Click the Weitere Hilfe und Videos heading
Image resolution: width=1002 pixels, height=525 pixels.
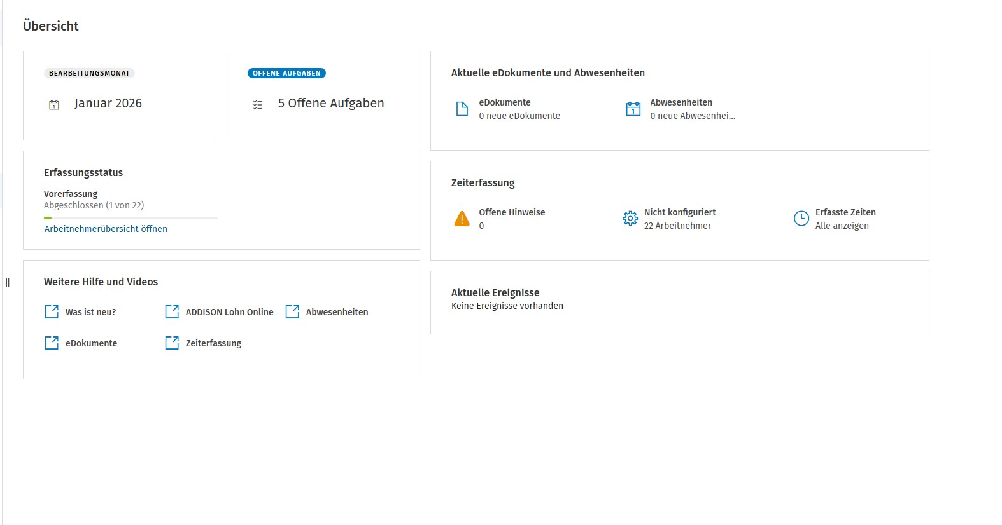[x=101, y=282]
